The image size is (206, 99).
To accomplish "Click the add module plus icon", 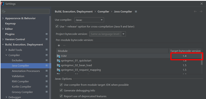I will (59, 45).
